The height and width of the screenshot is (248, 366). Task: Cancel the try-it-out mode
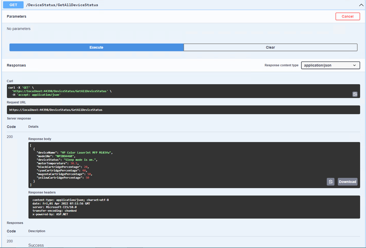click(x=348, y=16)
